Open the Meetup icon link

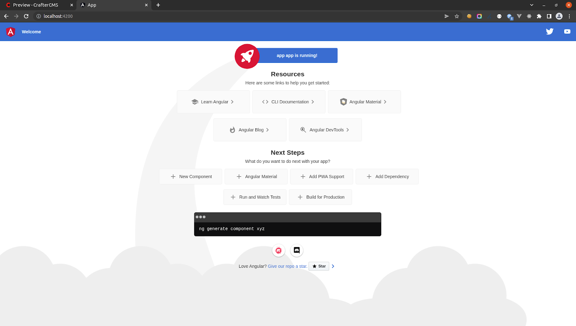(x=279, y=250)
